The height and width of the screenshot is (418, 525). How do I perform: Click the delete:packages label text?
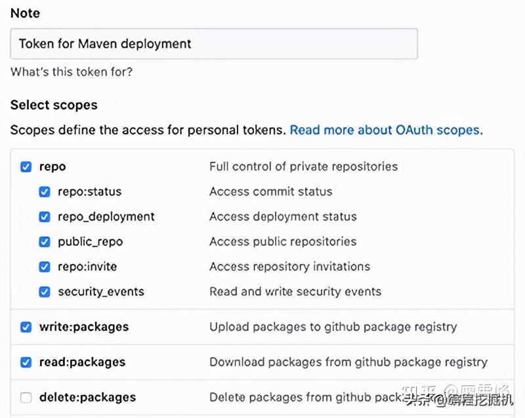87,397
